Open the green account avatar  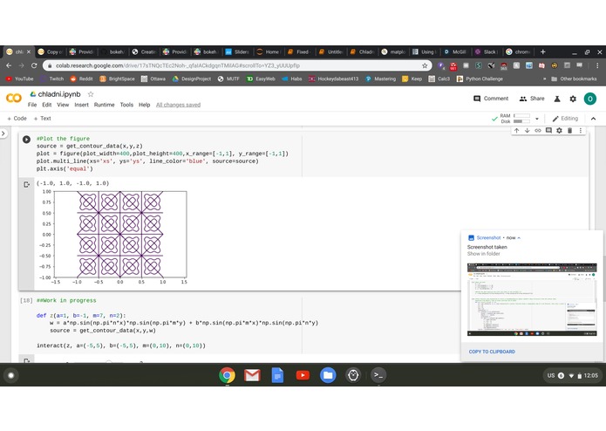pos(589,99)
